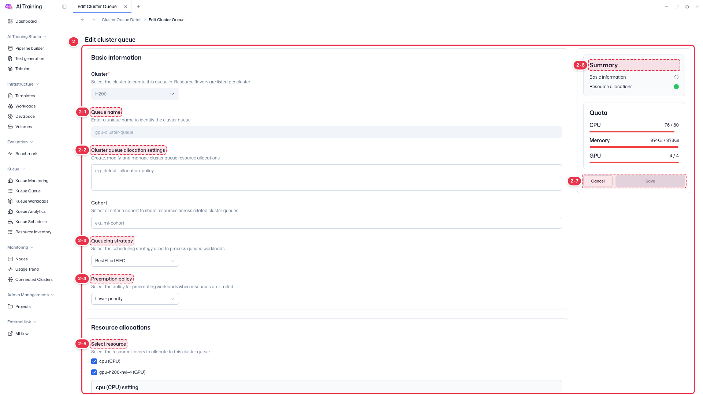Open Usage Trend menu item

click(27, 269)
